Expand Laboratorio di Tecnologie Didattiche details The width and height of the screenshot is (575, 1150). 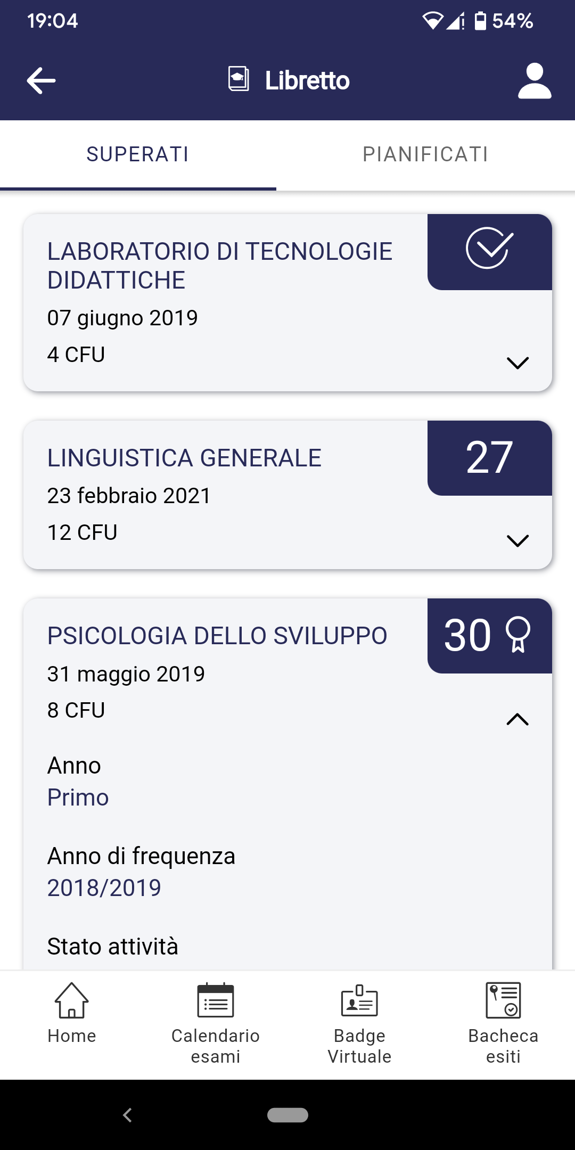517,363
